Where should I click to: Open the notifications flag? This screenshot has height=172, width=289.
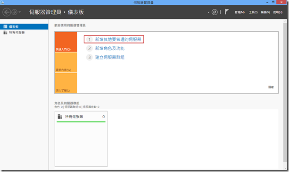pos(227,12)
